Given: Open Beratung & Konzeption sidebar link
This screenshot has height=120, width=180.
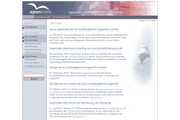Looking at the screenshot, I should (x=33, y=43).
